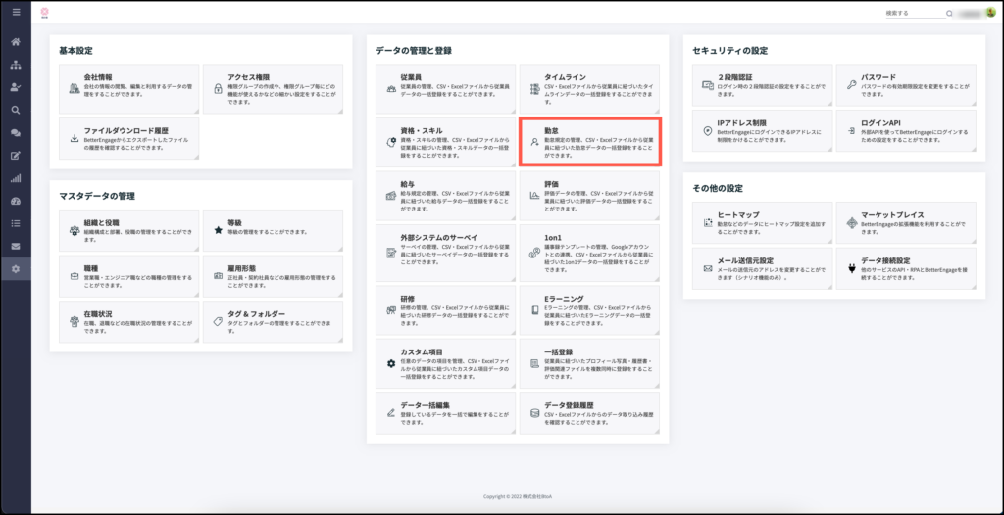Open the マーケットプレイス card
This screenshot has height=515, width=1004.
point(906,222)
